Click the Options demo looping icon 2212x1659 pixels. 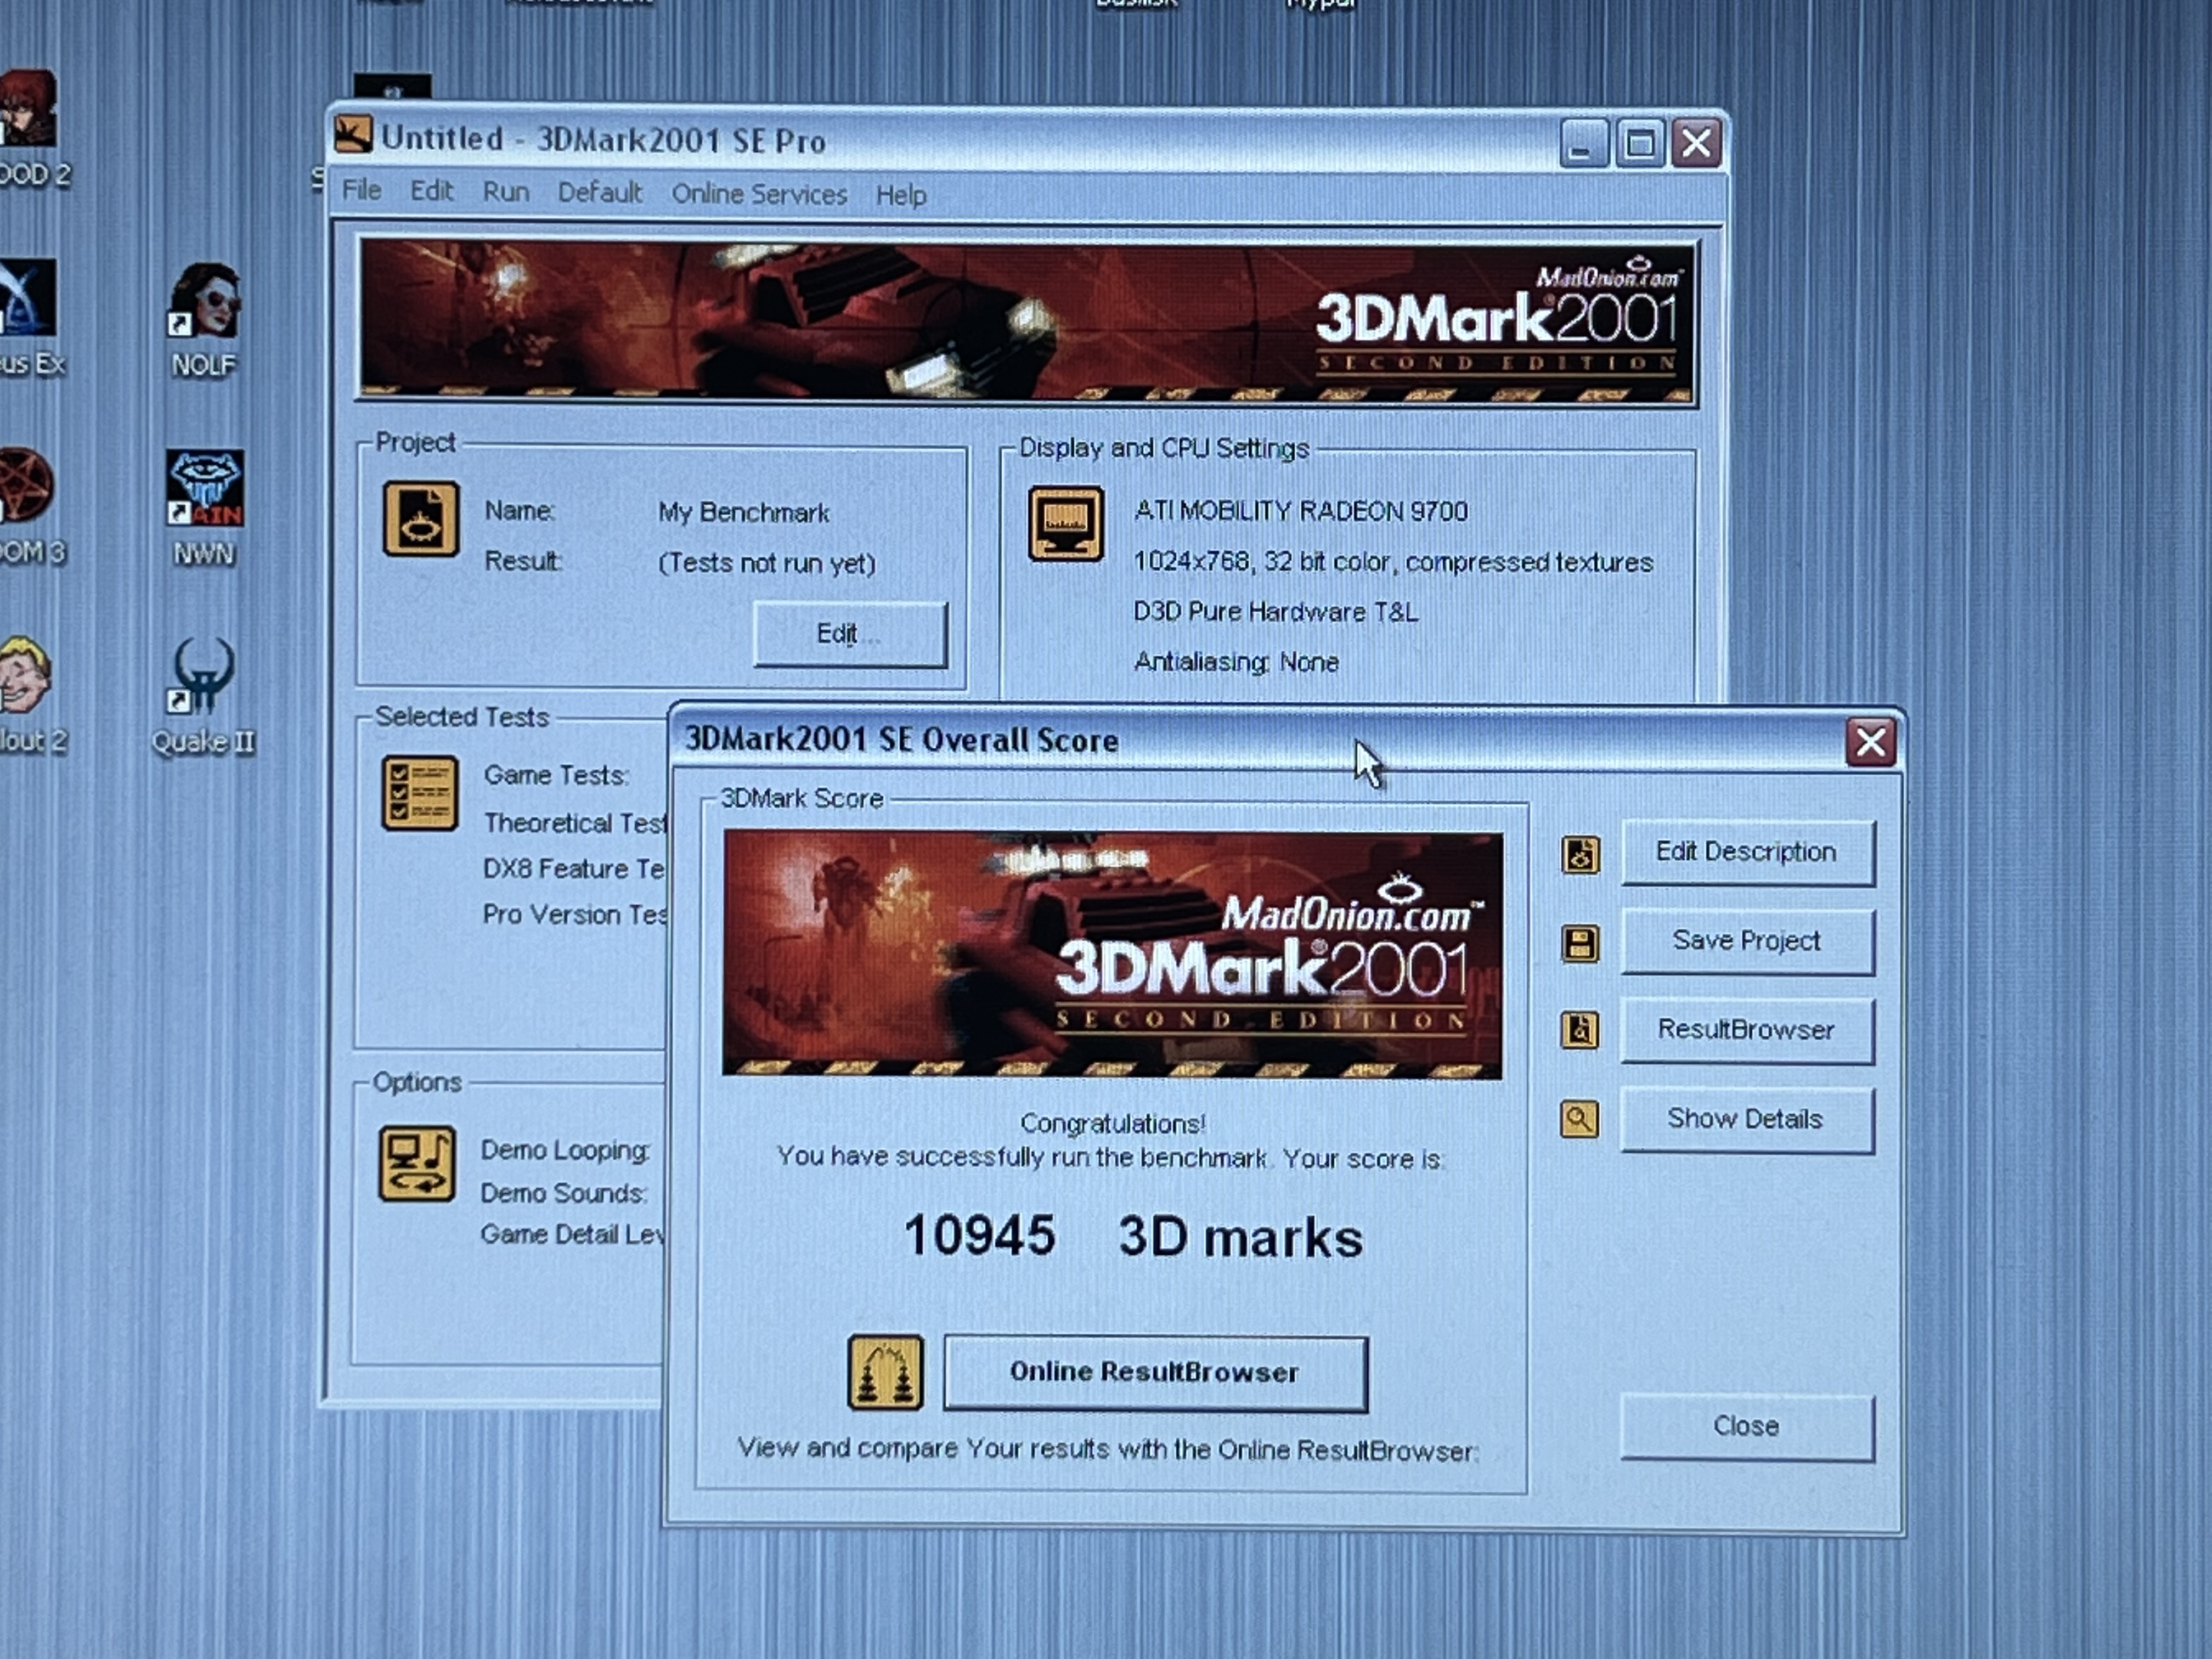417,1164
